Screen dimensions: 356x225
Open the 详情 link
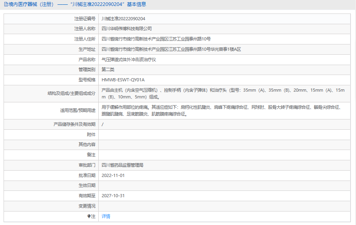click(106, 216)
